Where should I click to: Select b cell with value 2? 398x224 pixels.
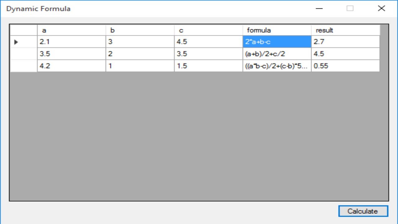pyautogui.click(x=140, y=54)
